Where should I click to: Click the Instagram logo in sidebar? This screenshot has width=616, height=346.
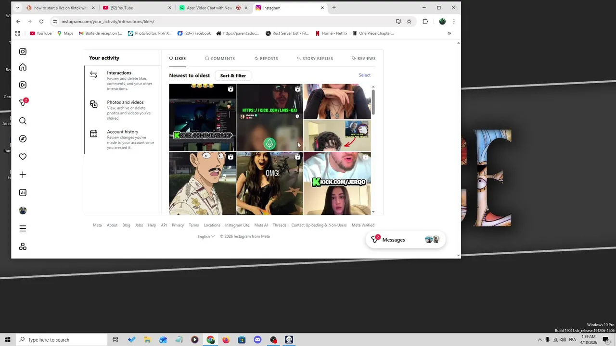click(23, 51)
